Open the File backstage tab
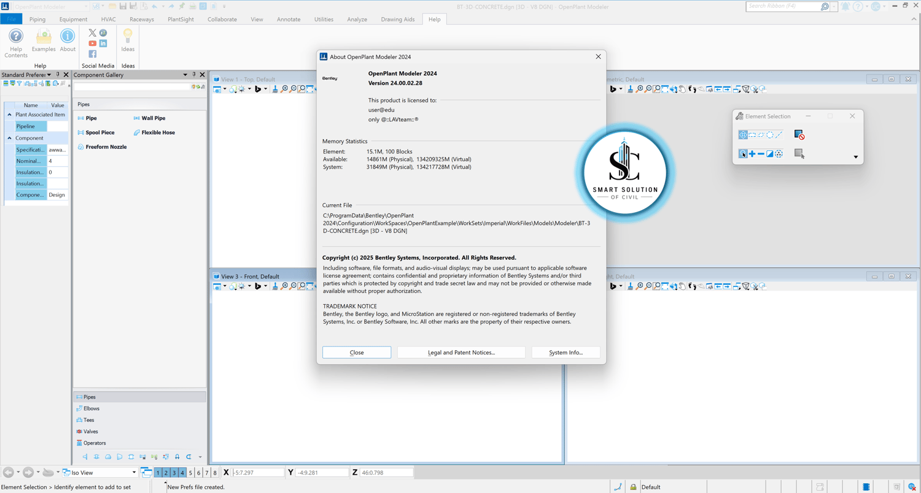921x493 pixels. pyautogui.click(x=11, y=19)
